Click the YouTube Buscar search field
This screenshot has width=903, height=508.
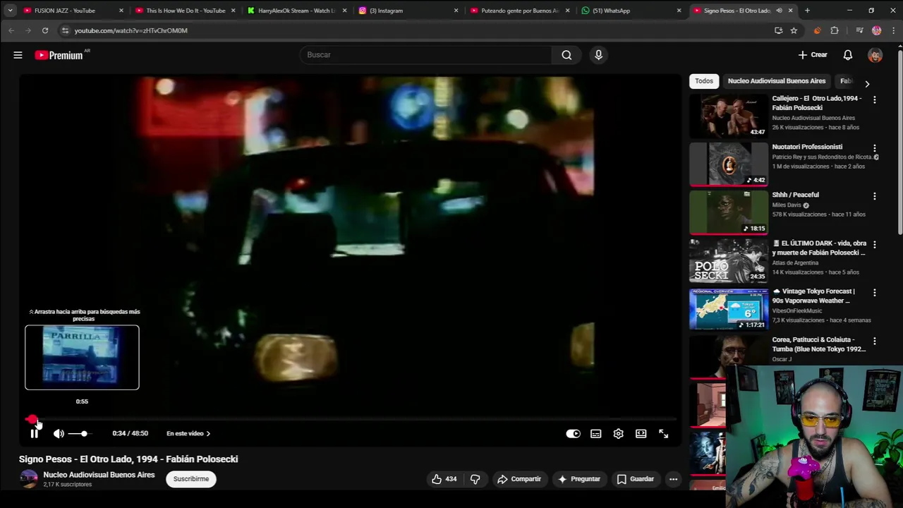425,55
